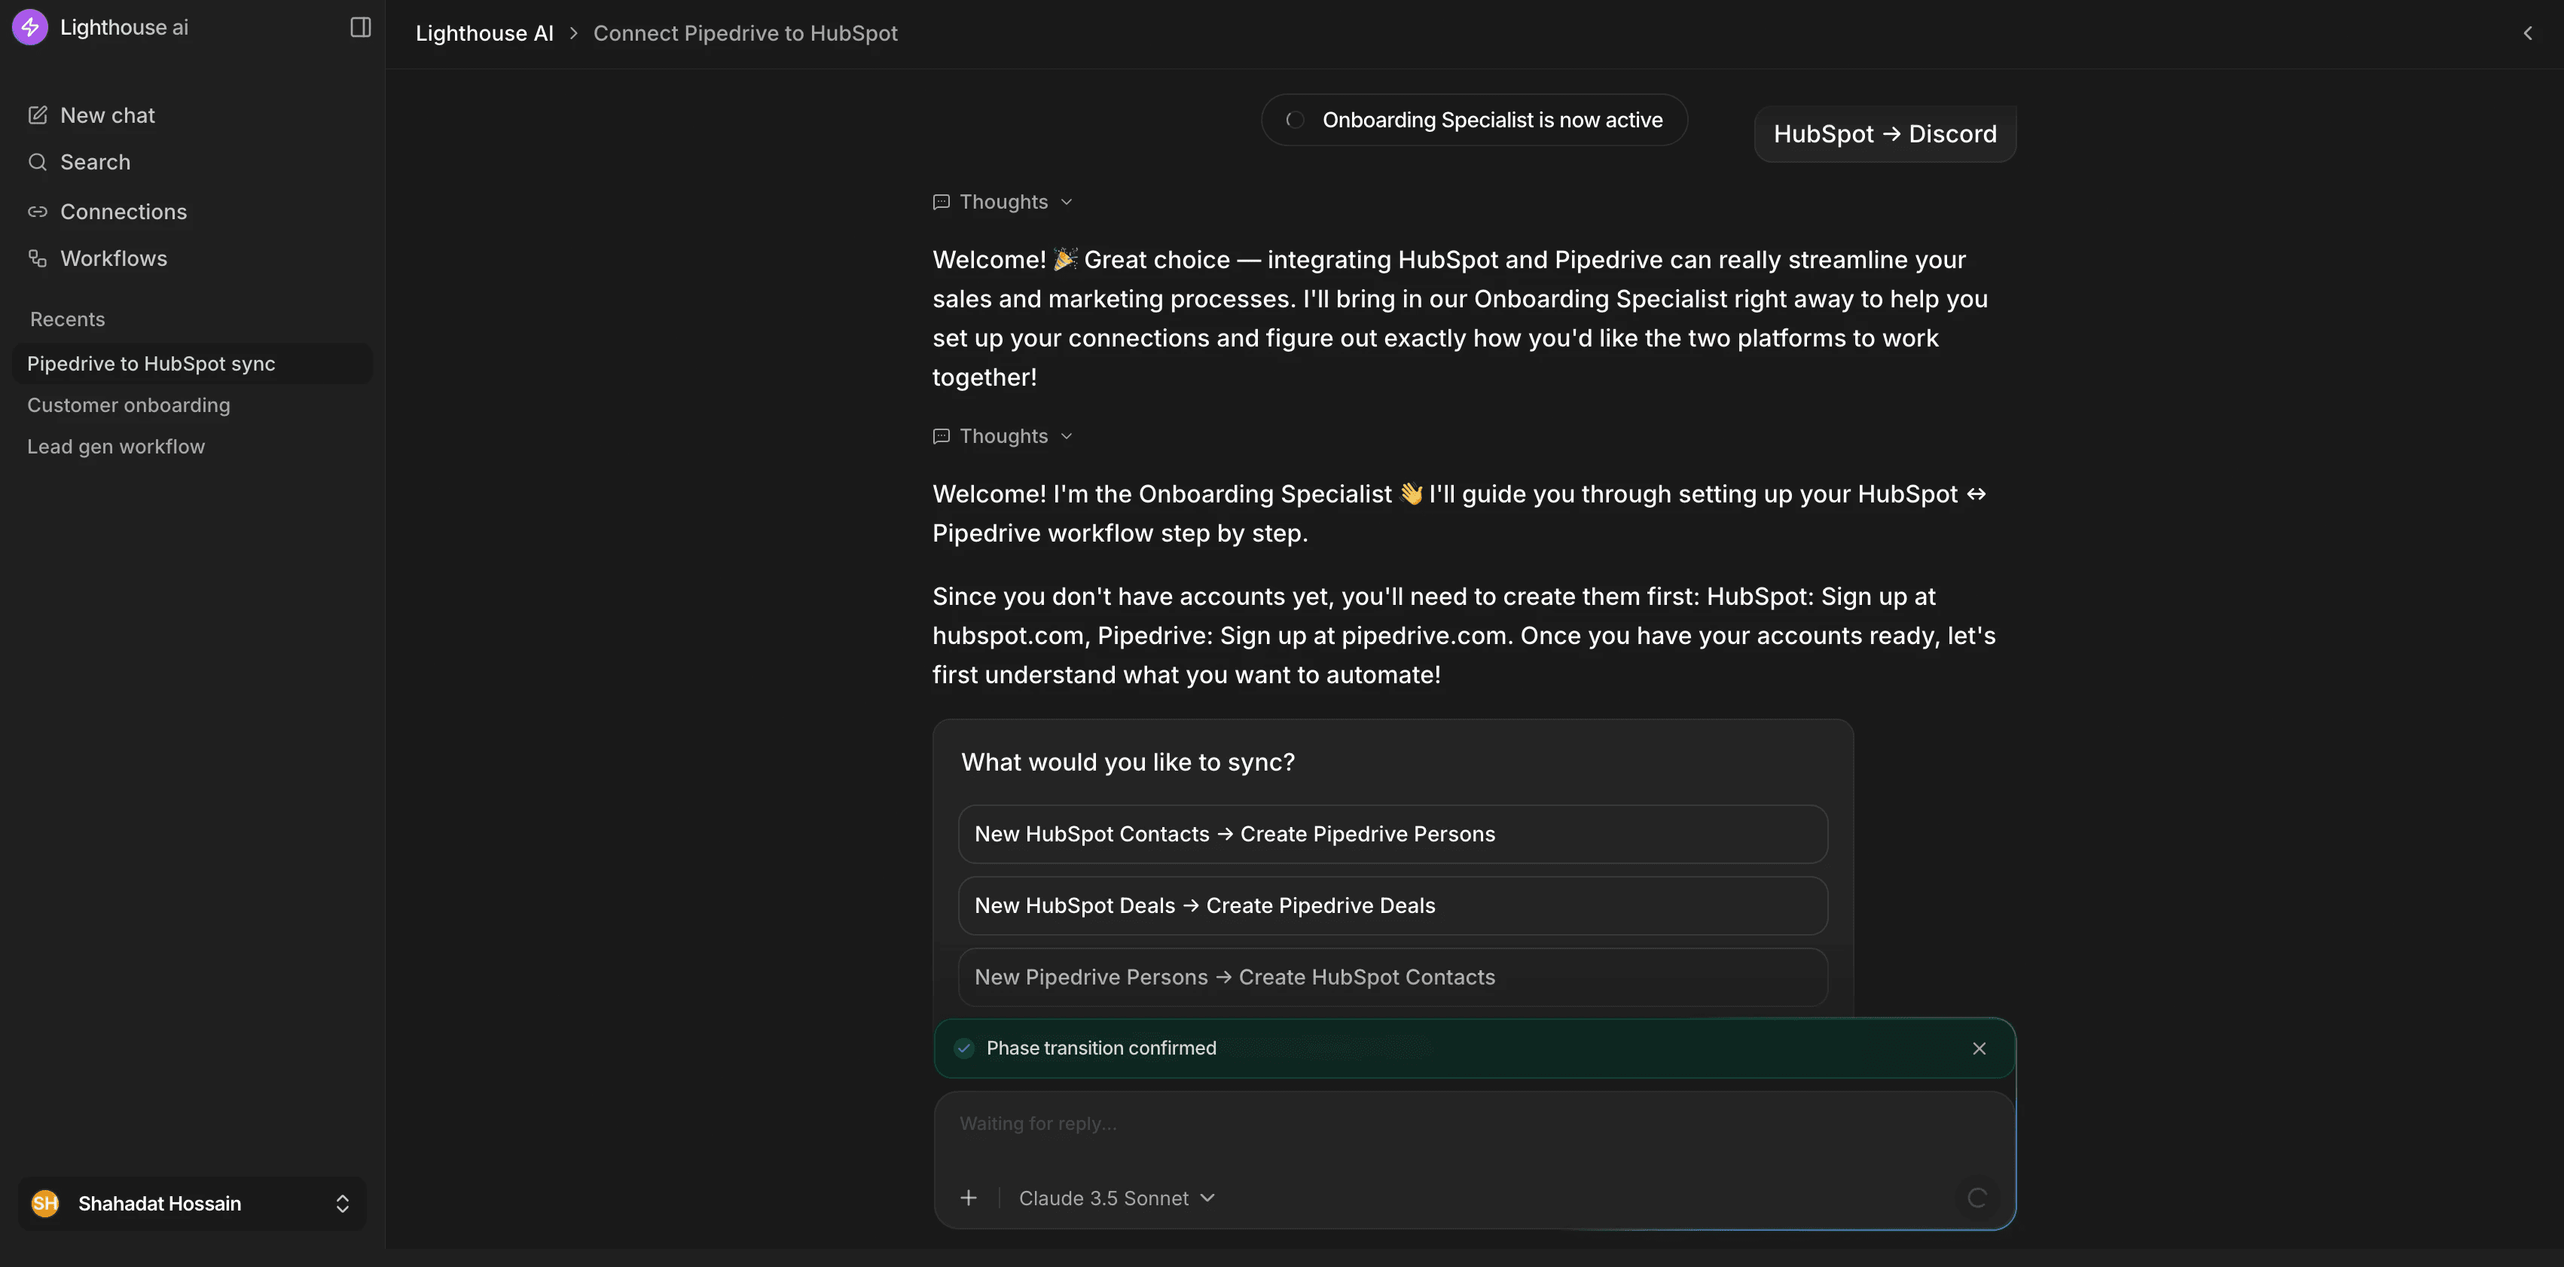Select New Pipedrive Persons to HubSpot Contacts
2564x1267 pixels.
[1393, 978]
